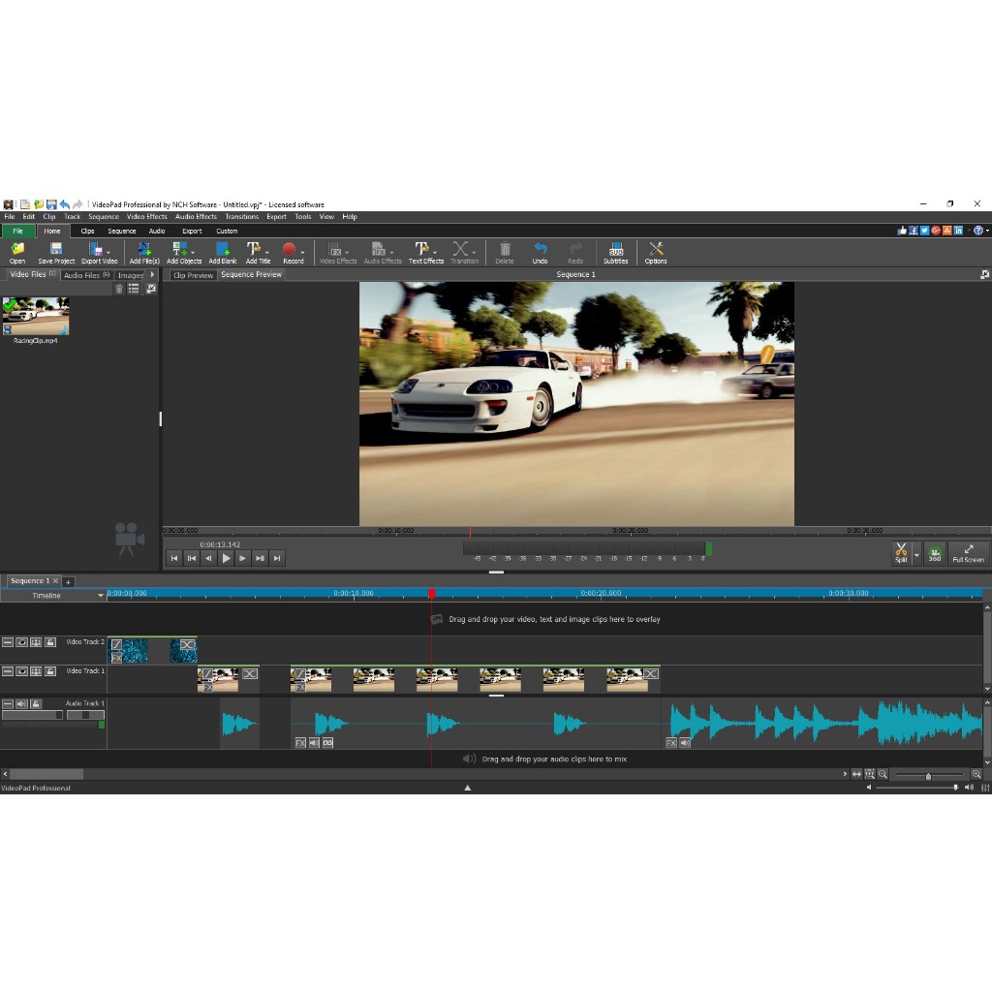Open the Subtitles tool
The width and height of the screenshot is (992, 992).
[615, 251]
